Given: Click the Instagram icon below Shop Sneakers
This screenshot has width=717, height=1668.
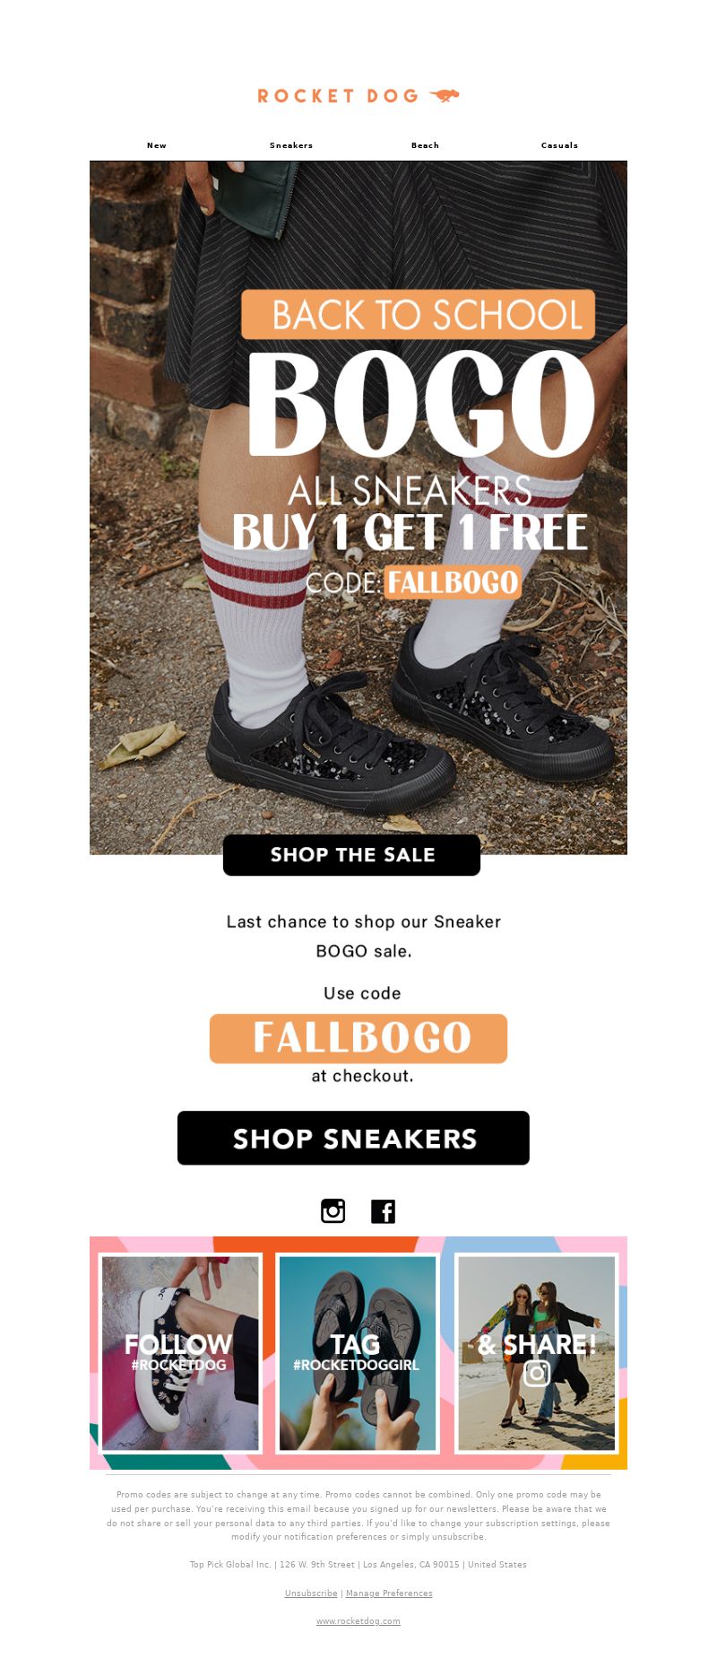Looking at the screenshot, I should (x=333, y=1210).
